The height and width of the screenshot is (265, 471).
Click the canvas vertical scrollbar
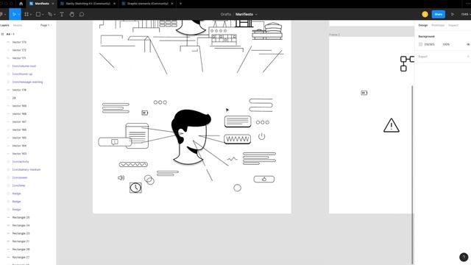click(x=412, y=174)
